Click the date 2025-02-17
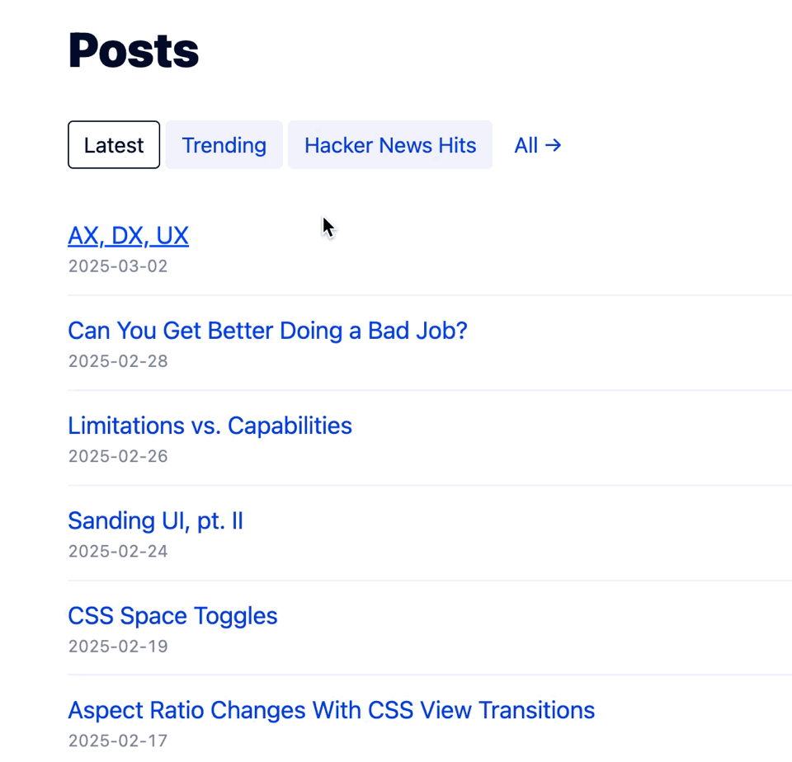Image resolution: width=792 pixels, height=762 pixels. [118, 741]
